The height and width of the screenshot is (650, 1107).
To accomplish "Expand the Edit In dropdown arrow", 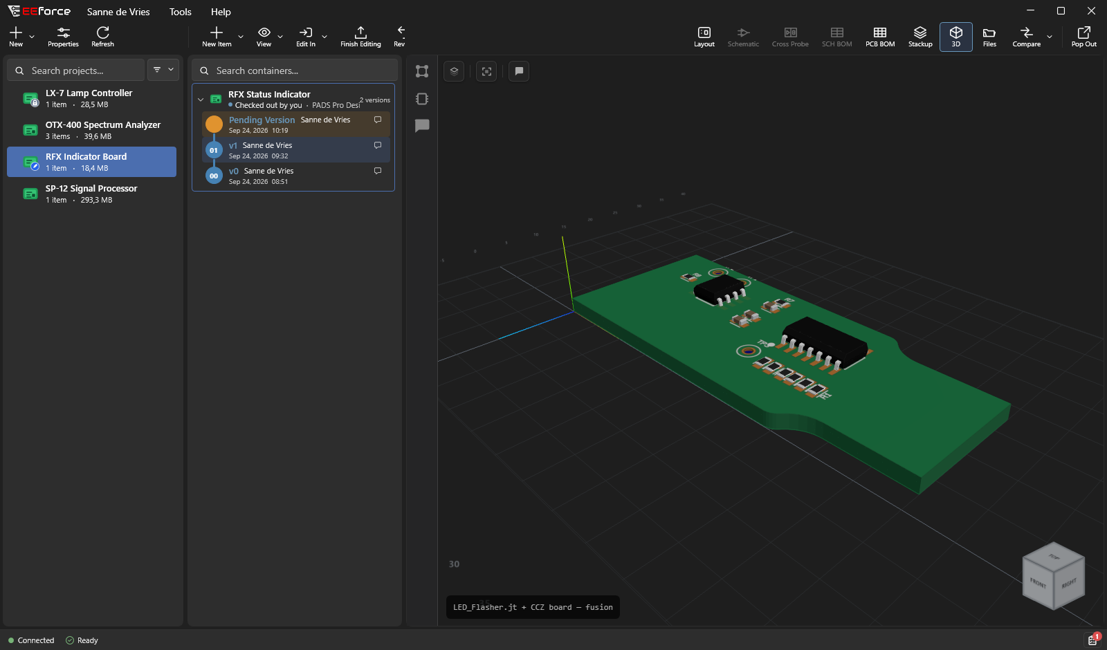I will (324, 37).
